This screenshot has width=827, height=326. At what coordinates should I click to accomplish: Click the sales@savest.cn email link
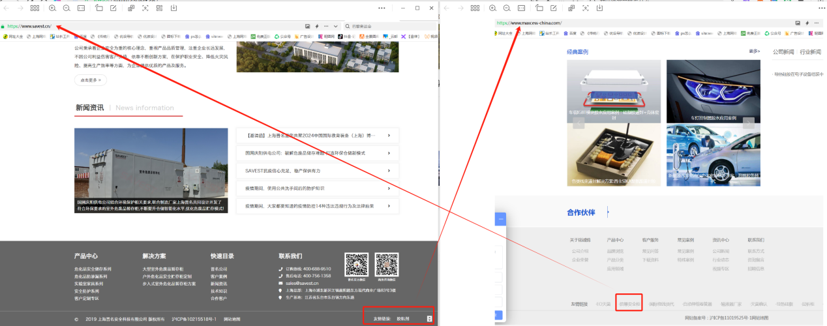click(x=302, y=284)
